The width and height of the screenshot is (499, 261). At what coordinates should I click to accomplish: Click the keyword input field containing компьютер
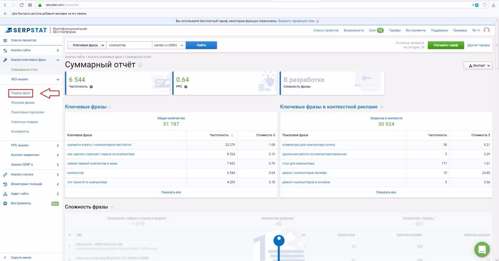(129, 45)
